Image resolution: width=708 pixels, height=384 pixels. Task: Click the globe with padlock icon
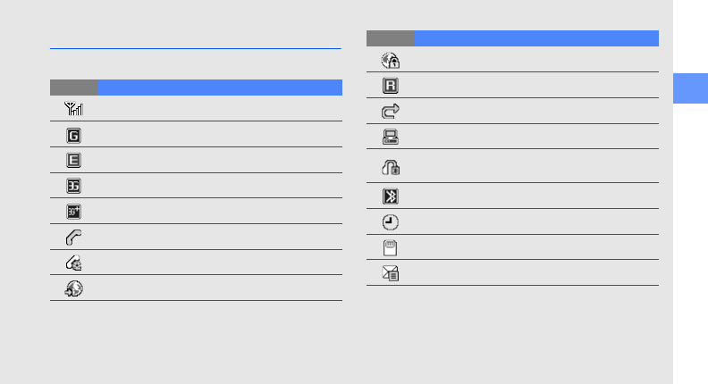pos(391,60)
